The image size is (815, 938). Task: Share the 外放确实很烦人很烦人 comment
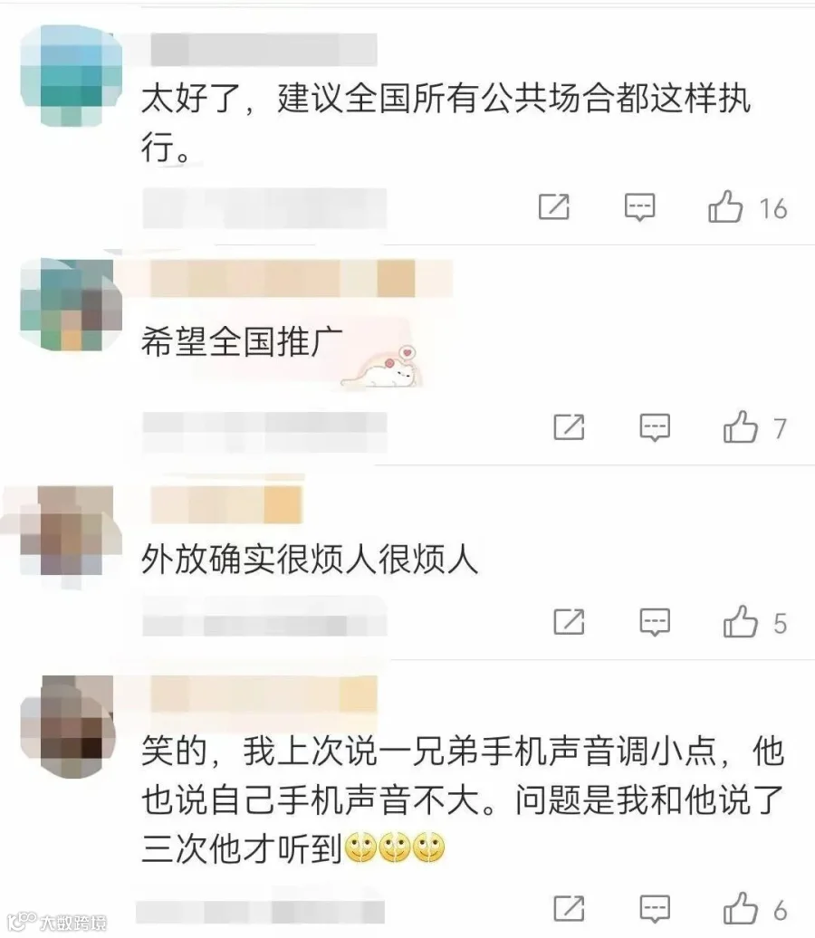(569, 622)
